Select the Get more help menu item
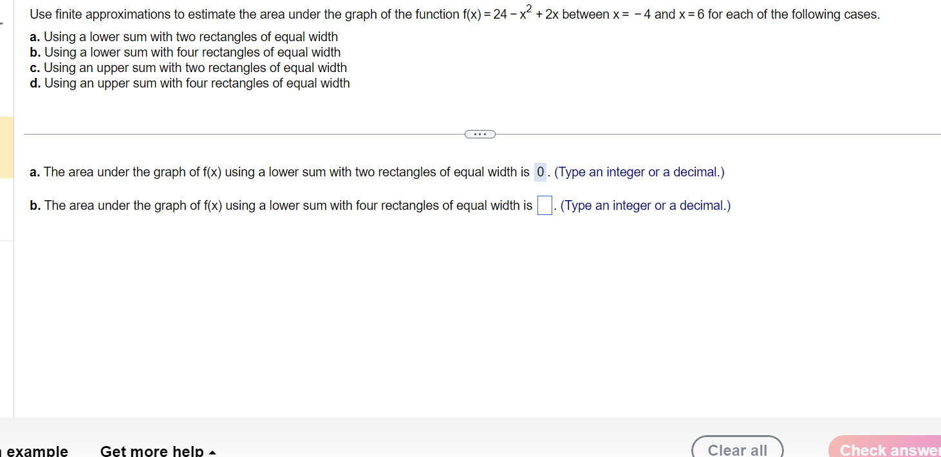The width and height of the screenshot is (941, 457). tap(158, 451)
